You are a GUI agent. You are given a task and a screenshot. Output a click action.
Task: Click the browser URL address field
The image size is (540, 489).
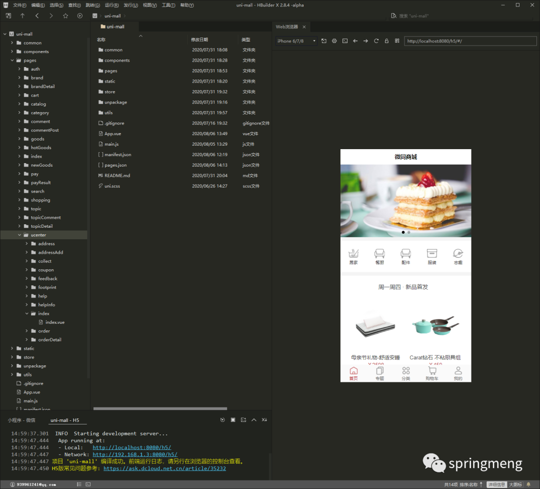point(470,41)
